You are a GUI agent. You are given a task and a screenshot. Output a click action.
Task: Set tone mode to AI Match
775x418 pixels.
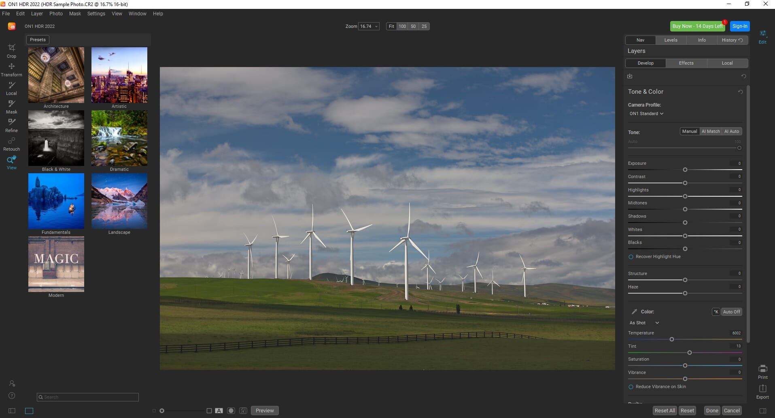(711, 131)
